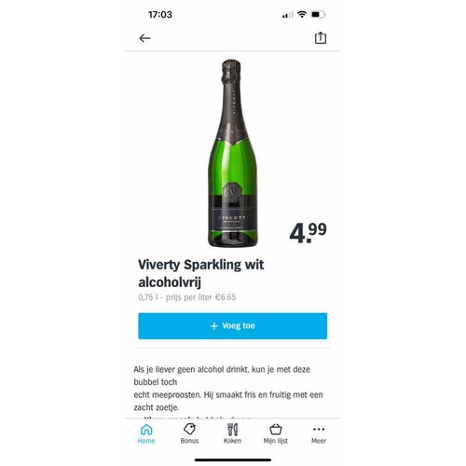
Task: Switch to the Koken tab label
Action: [232, 441]
